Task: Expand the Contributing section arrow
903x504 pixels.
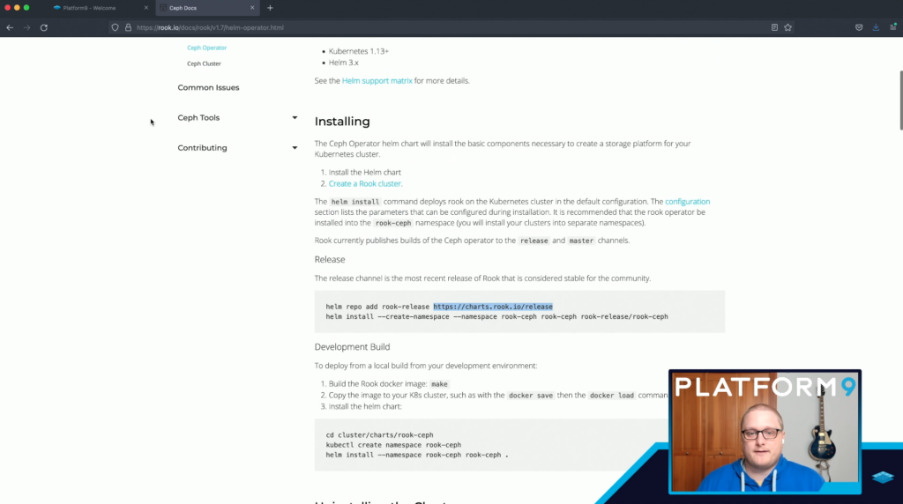Action: tap(295, 148)
